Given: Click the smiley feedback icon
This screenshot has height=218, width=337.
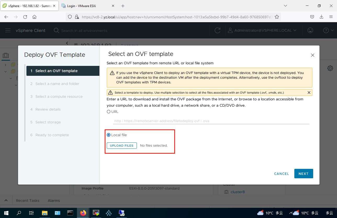Looking at the screenshot, I should [310, 31].
